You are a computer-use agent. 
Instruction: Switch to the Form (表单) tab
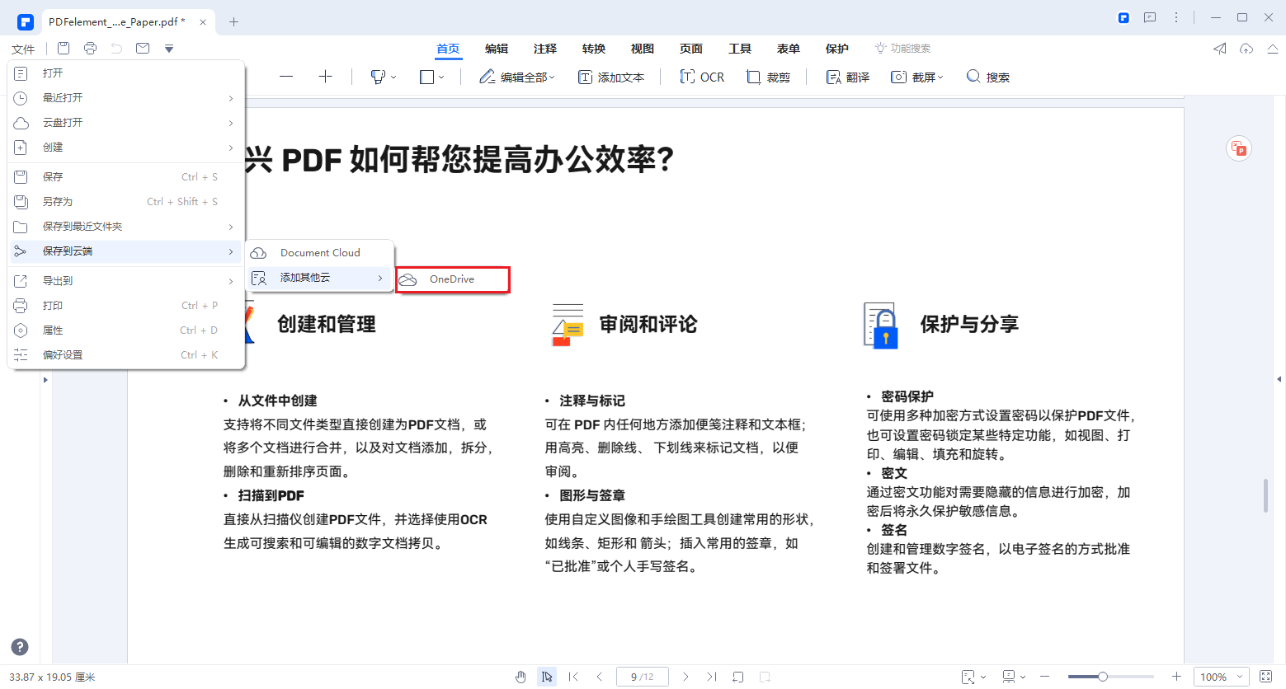pyautogui.click(x=789, y=49)
